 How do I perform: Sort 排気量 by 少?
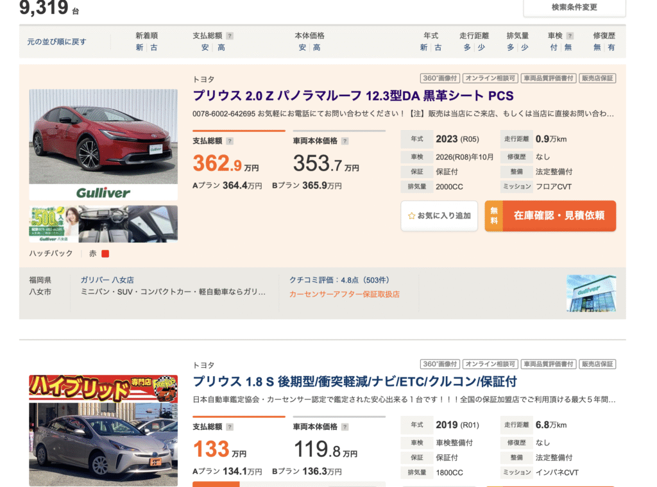[x=525, y=47]
